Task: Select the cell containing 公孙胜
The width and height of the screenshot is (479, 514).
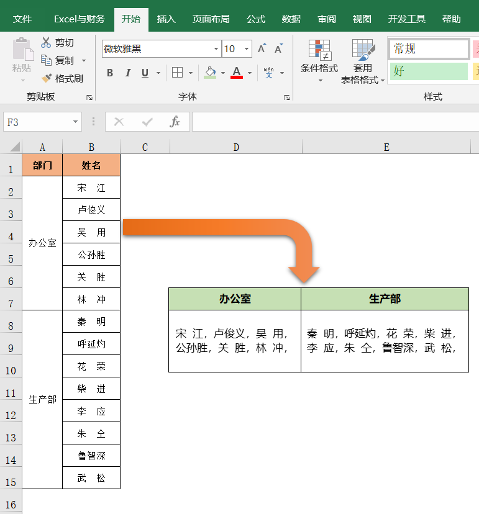Action: coord(91,255)
